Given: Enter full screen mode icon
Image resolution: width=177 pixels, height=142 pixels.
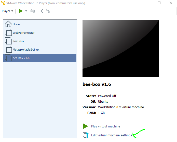Looking at the screenshot, I should point(40,11).
